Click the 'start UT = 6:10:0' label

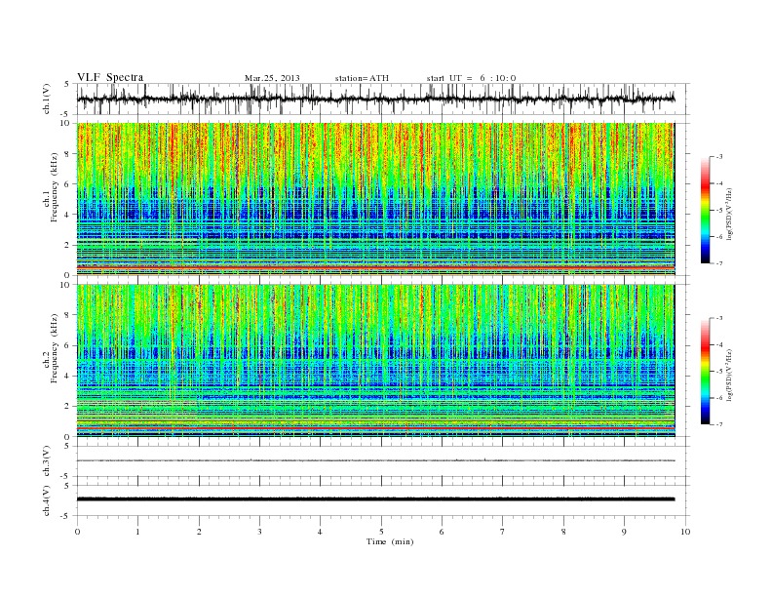tap(471, 78)
